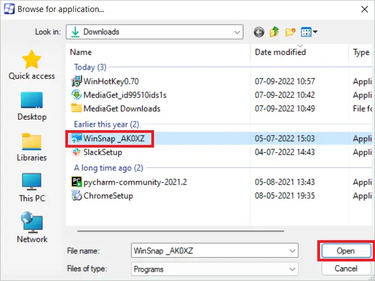375x281 pixels.
Task: Click the WinSnap _AK0XZ file icon
Action: coord(77,138)
